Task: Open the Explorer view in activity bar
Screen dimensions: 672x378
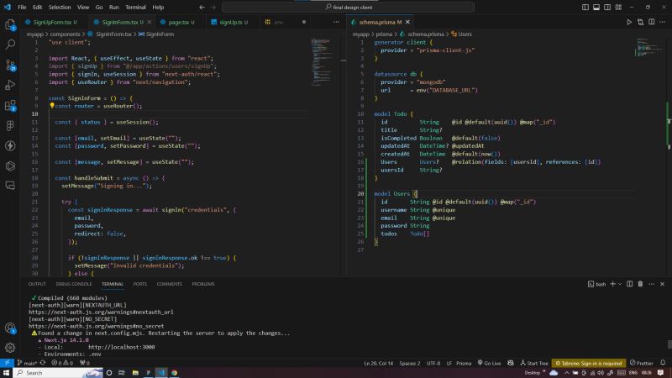Action: click(10, 25)
